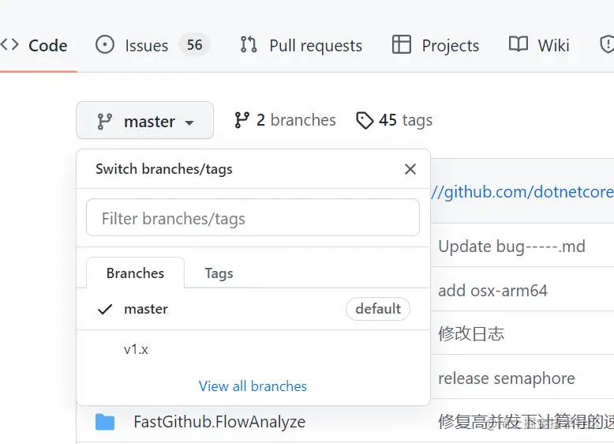Image resolution: width=614 pixels, height=444 pixels.
Task: Open commit 'Update bug-----.md'
Action: [x=511, y=246]
